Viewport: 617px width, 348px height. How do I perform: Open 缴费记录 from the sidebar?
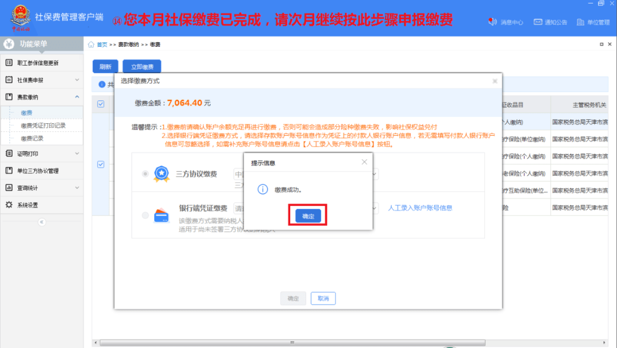(x=33, y=137)
